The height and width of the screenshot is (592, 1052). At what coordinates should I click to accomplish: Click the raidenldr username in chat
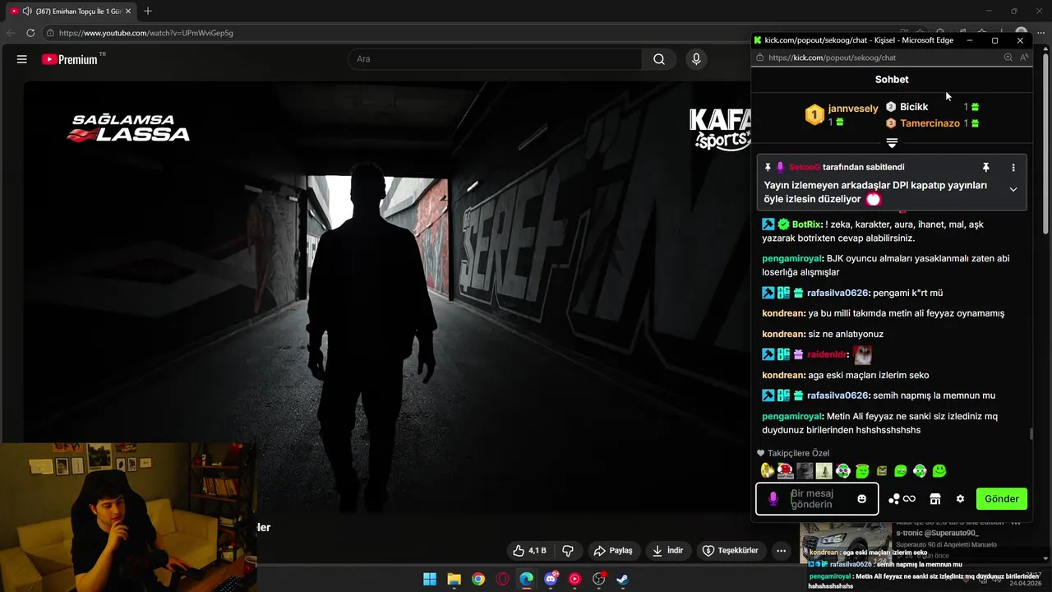coord(827,354)
